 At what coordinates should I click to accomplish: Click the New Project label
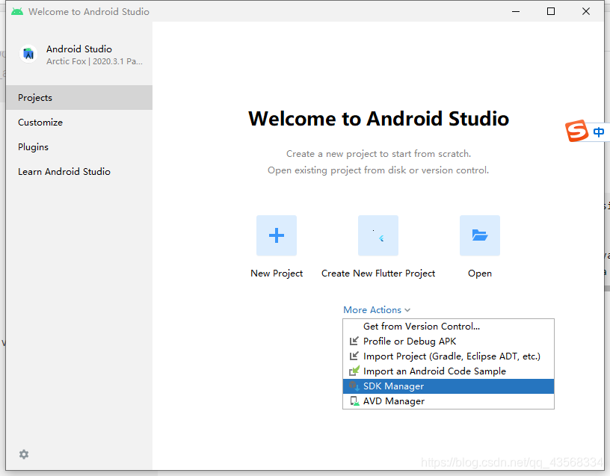coord(277,273)
